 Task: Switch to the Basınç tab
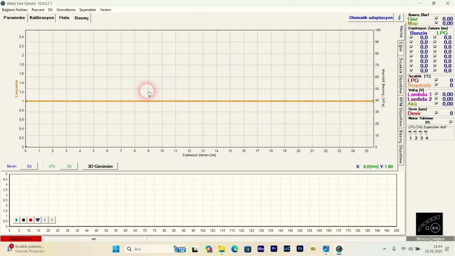point(82,18)
